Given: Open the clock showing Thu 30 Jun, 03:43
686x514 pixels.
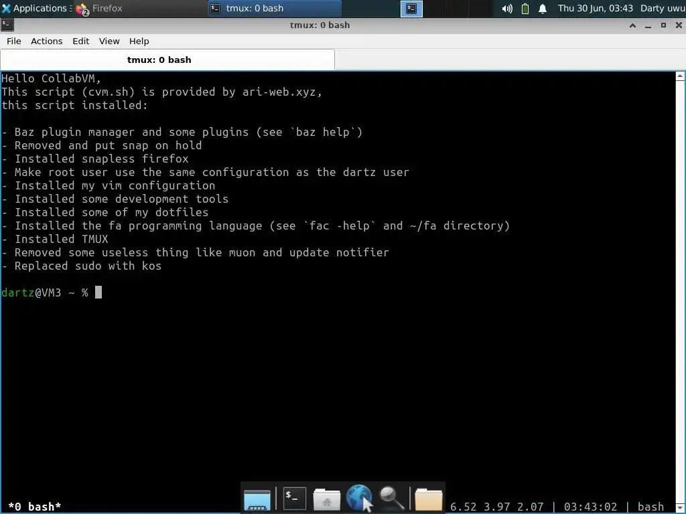Looking at the screenshot, I should click(x=595, y=8).
